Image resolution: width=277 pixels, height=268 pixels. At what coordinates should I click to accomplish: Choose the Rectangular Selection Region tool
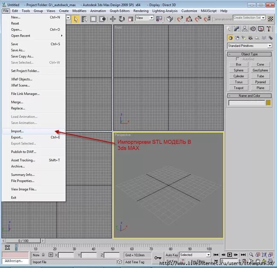93,19
